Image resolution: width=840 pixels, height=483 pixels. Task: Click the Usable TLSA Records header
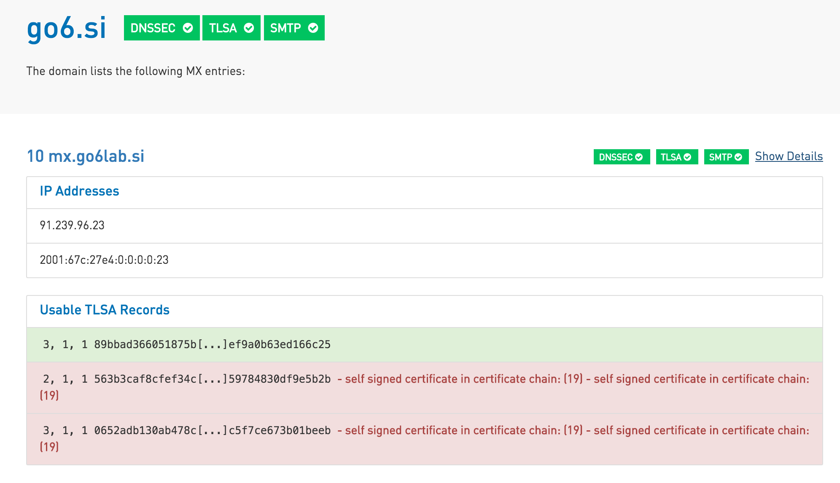point(425,311)
